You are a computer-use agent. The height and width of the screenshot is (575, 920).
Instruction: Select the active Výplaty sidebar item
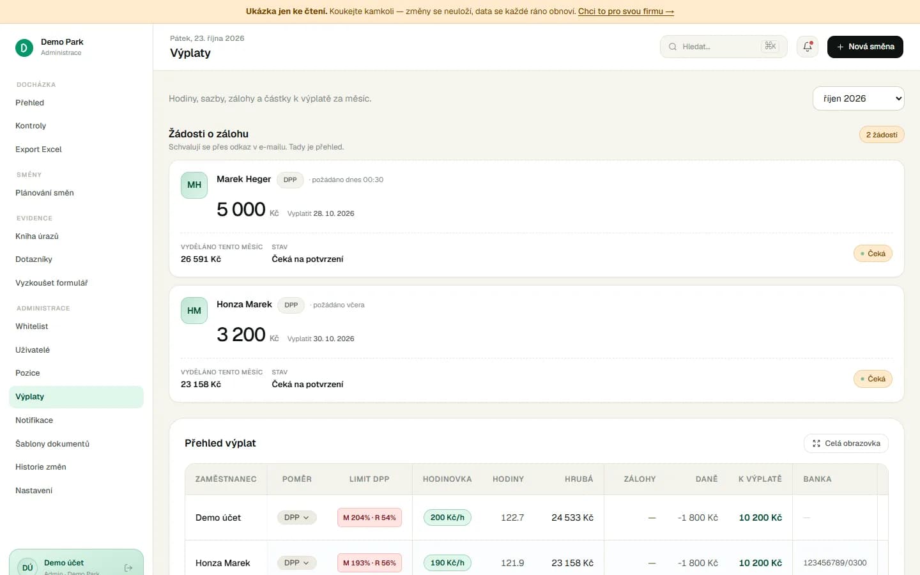click(x=76, y=397)
